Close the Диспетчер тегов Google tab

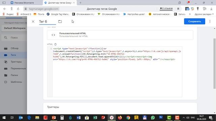pyautogui.click(x=74, y=3)
